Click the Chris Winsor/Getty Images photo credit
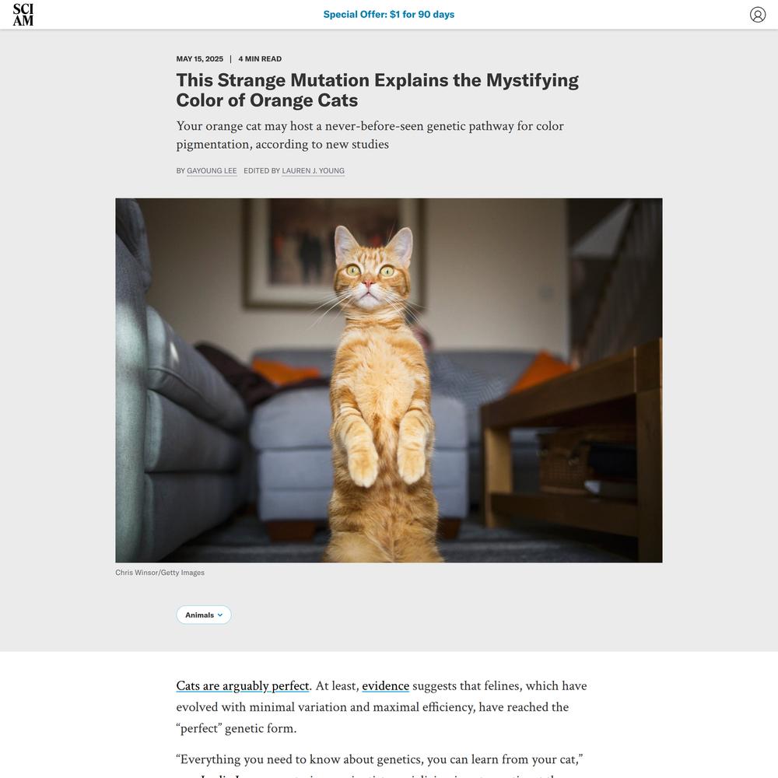The width and height of the screenshot is (778, 778). [x=159, y=573]
